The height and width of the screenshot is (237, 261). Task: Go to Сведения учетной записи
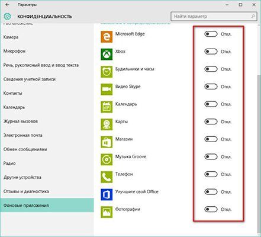click(47, 79)
